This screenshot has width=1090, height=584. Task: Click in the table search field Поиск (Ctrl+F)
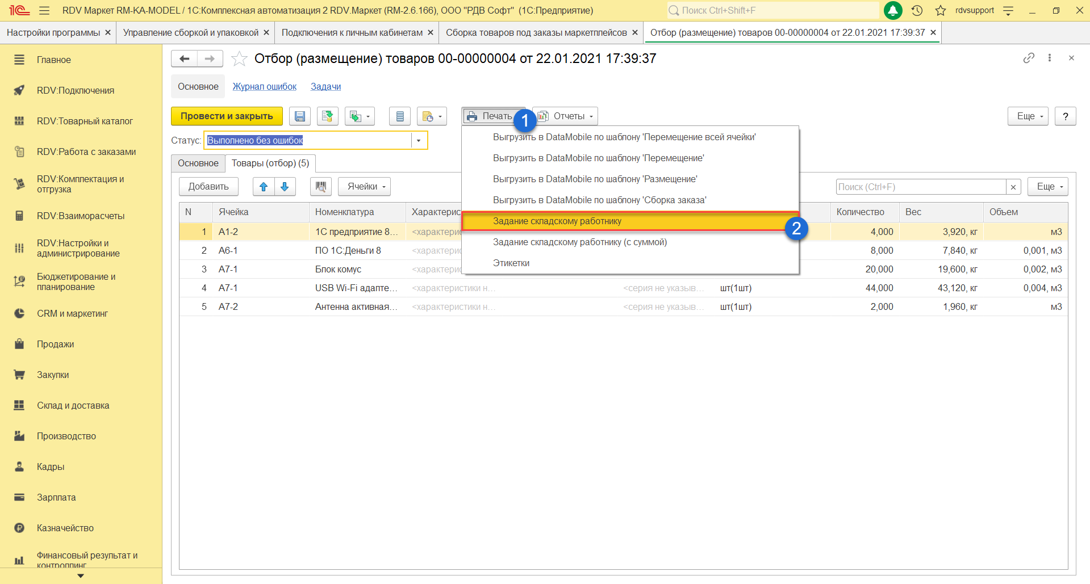click(x=920, y=187)
